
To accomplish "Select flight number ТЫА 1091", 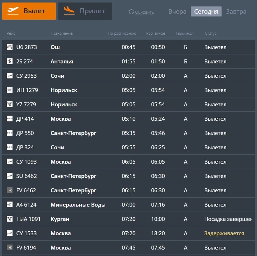I will (28, 219).
